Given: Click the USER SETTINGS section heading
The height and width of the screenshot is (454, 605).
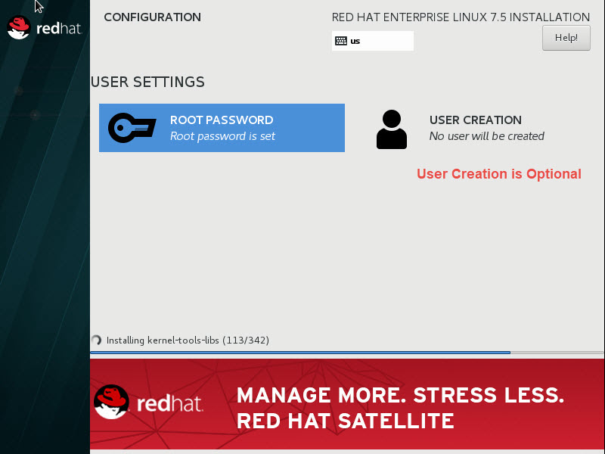Looking at the screenshot, I should [147, 82].
